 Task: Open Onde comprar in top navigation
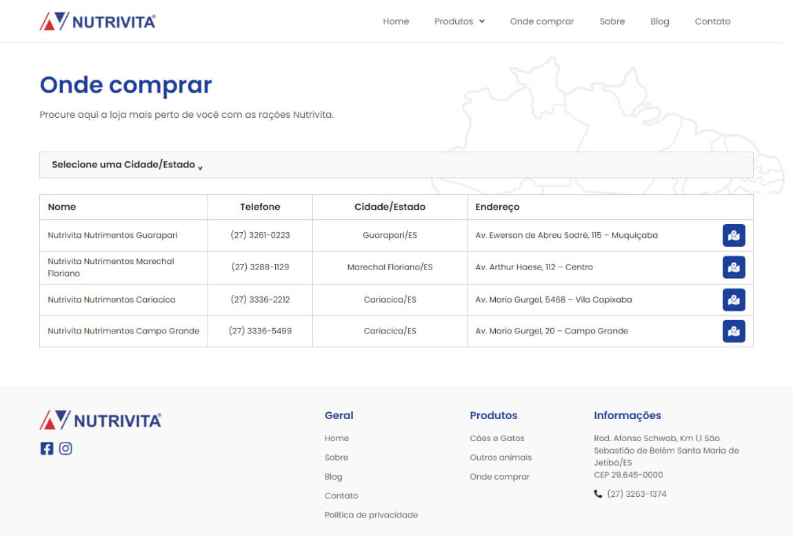[541, 21]
